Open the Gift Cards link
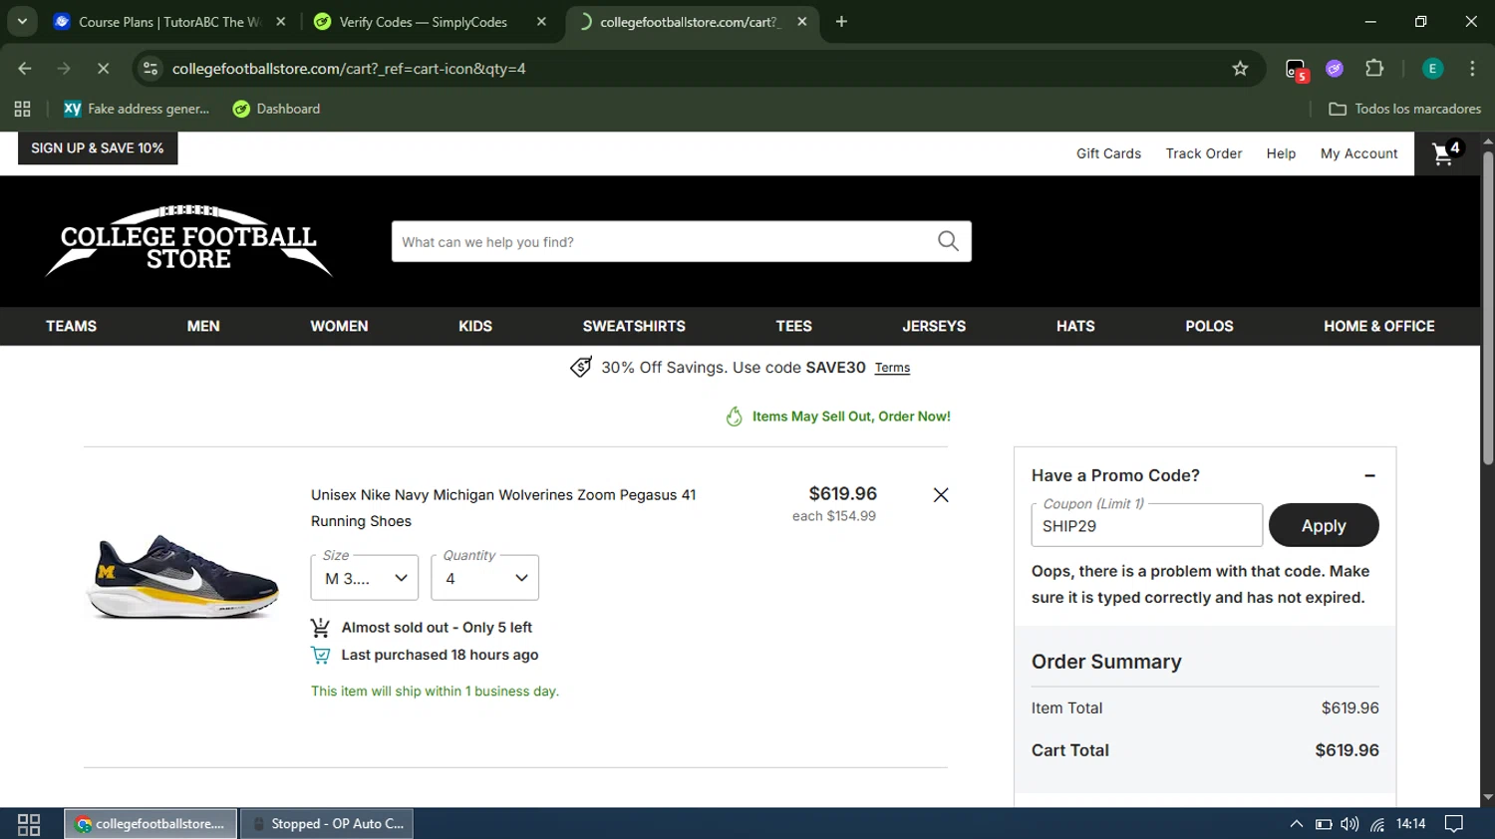The image size is (1495, 839). [x=1108, y=153]
